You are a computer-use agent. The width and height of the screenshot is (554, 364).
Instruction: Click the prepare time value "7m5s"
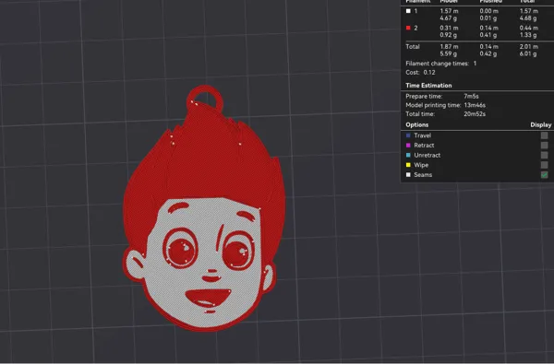pos(471,96)
